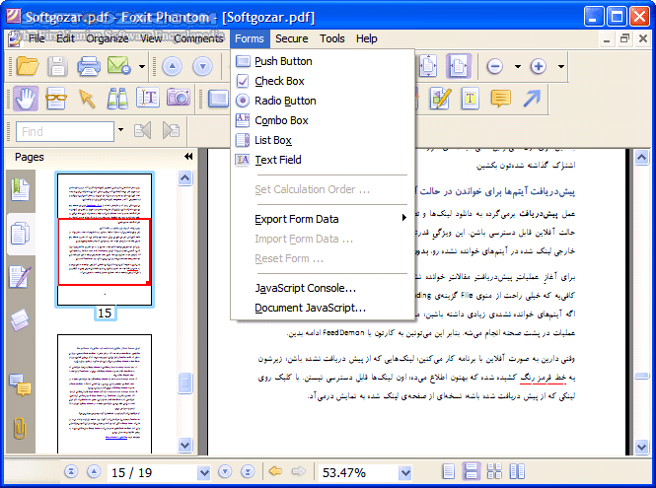Click the Zoom Out minus icon

click(x=495, y=66)
